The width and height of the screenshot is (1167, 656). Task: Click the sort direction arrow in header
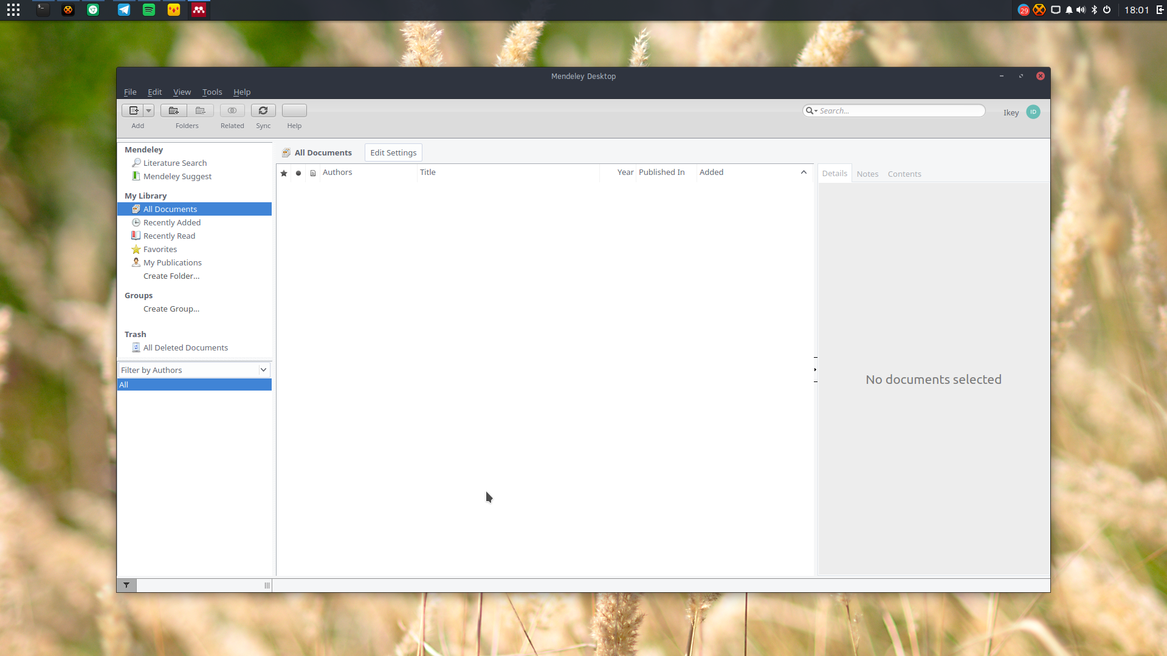(x=804, y=173)
